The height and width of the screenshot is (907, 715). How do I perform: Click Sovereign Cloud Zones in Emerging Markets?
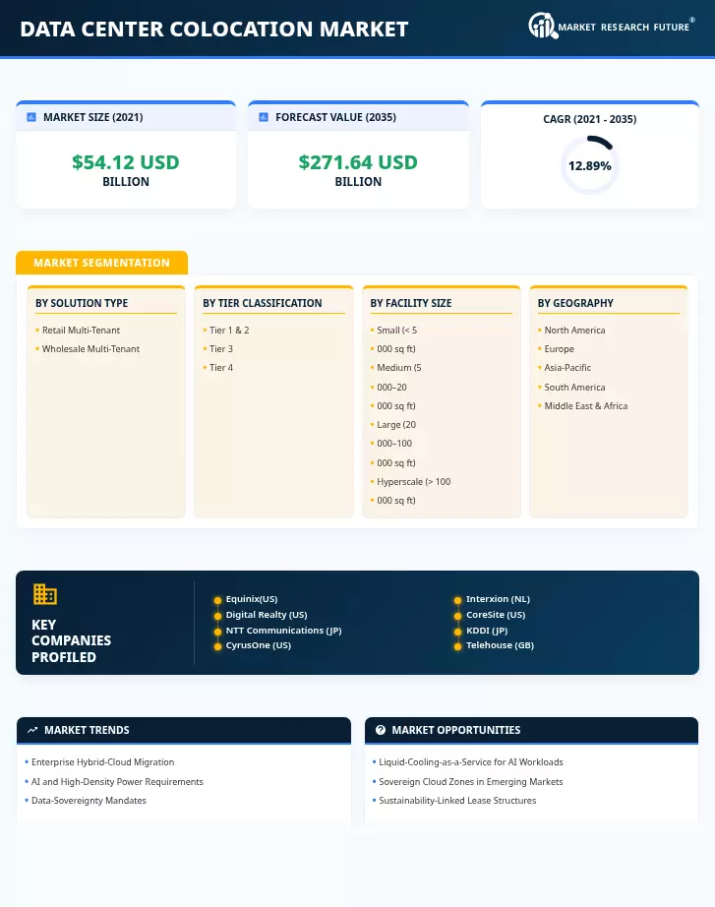coord(471,782)
